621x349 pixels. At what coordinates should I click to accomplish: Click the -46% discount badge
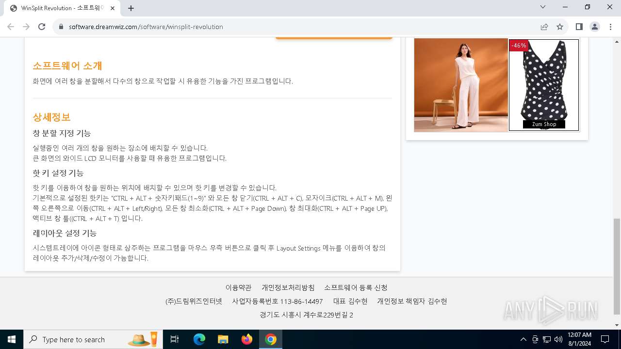(x=519, y=45)
